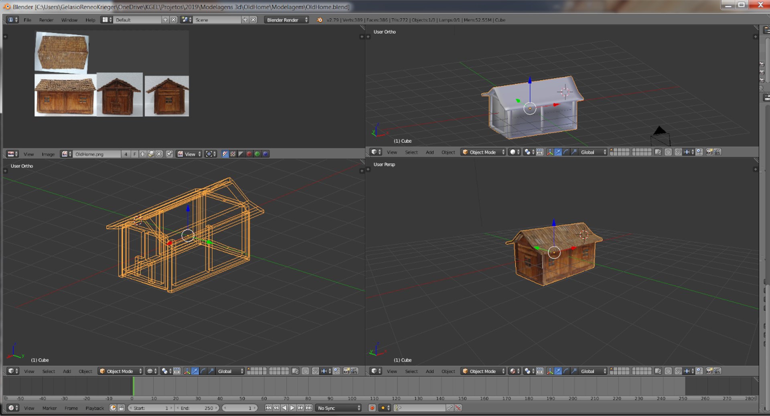Render OpenGL animation in top-right viewport

[x=717, y=152]
